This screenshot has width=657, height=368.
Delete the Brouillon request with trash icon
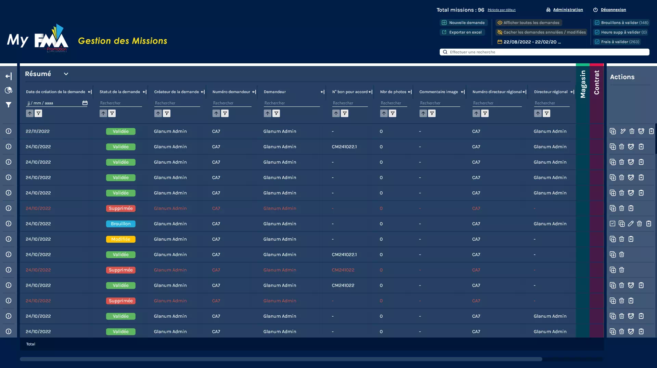tap(640, 224)
